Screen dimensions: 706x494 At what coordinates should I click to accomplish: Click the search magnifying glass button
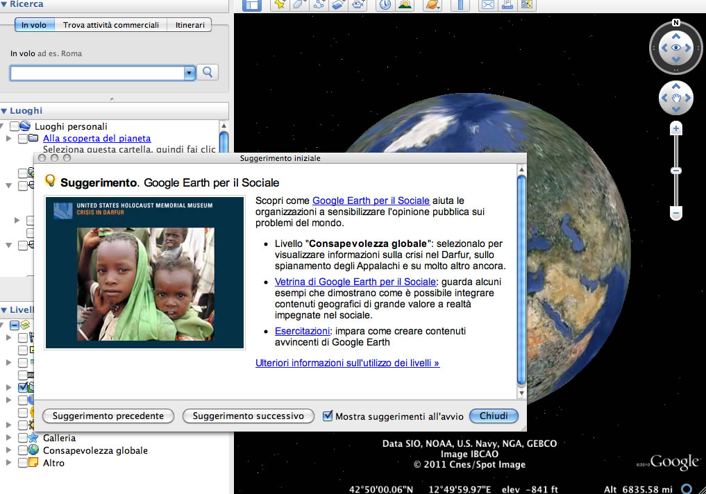coord(208,72)
